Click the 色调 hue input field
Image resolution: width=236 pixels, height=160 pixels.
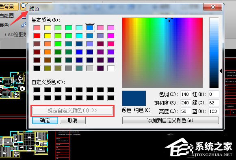pos(186,94)
